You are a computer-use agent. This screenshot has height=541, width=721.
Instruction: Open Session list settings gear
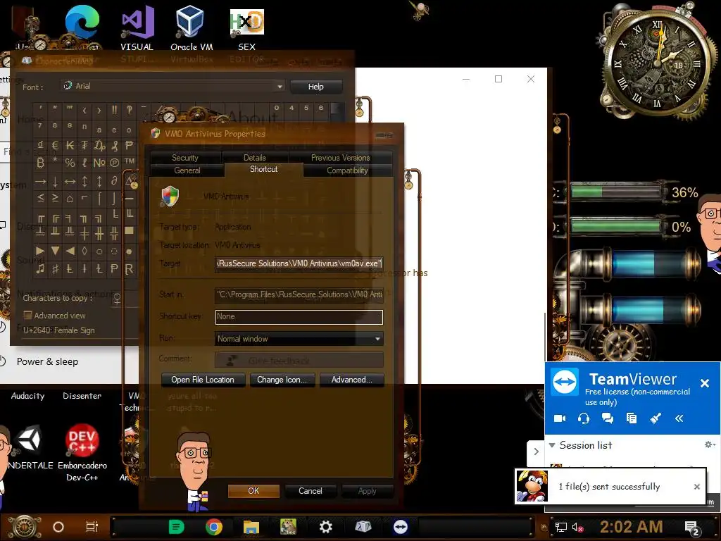(x=710, y=444)
